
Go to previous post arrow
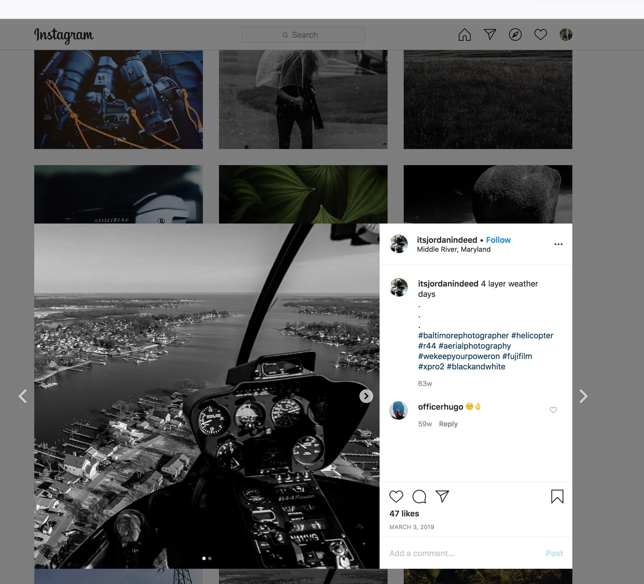pyautogui.click(x=23, y=396)
